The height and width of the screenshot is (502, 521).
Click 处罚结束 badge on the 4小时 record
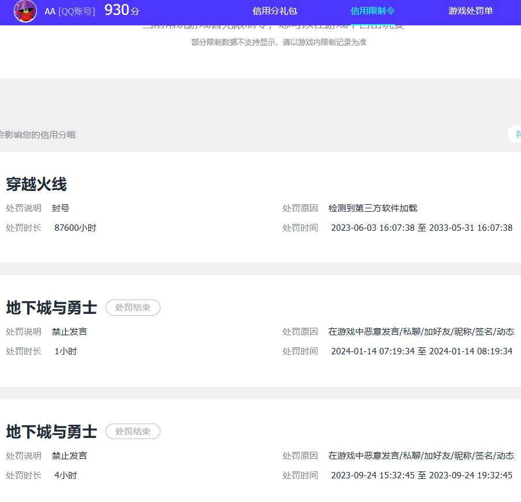pyautogui.click(x=133, y=432)
